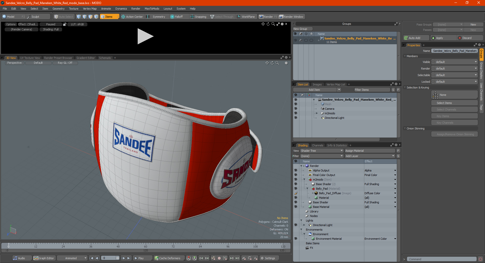Image resolution: width=485 pixels, height=263 pixels.
Task: Toggle Symmetry tool
Action: [156, 17]
